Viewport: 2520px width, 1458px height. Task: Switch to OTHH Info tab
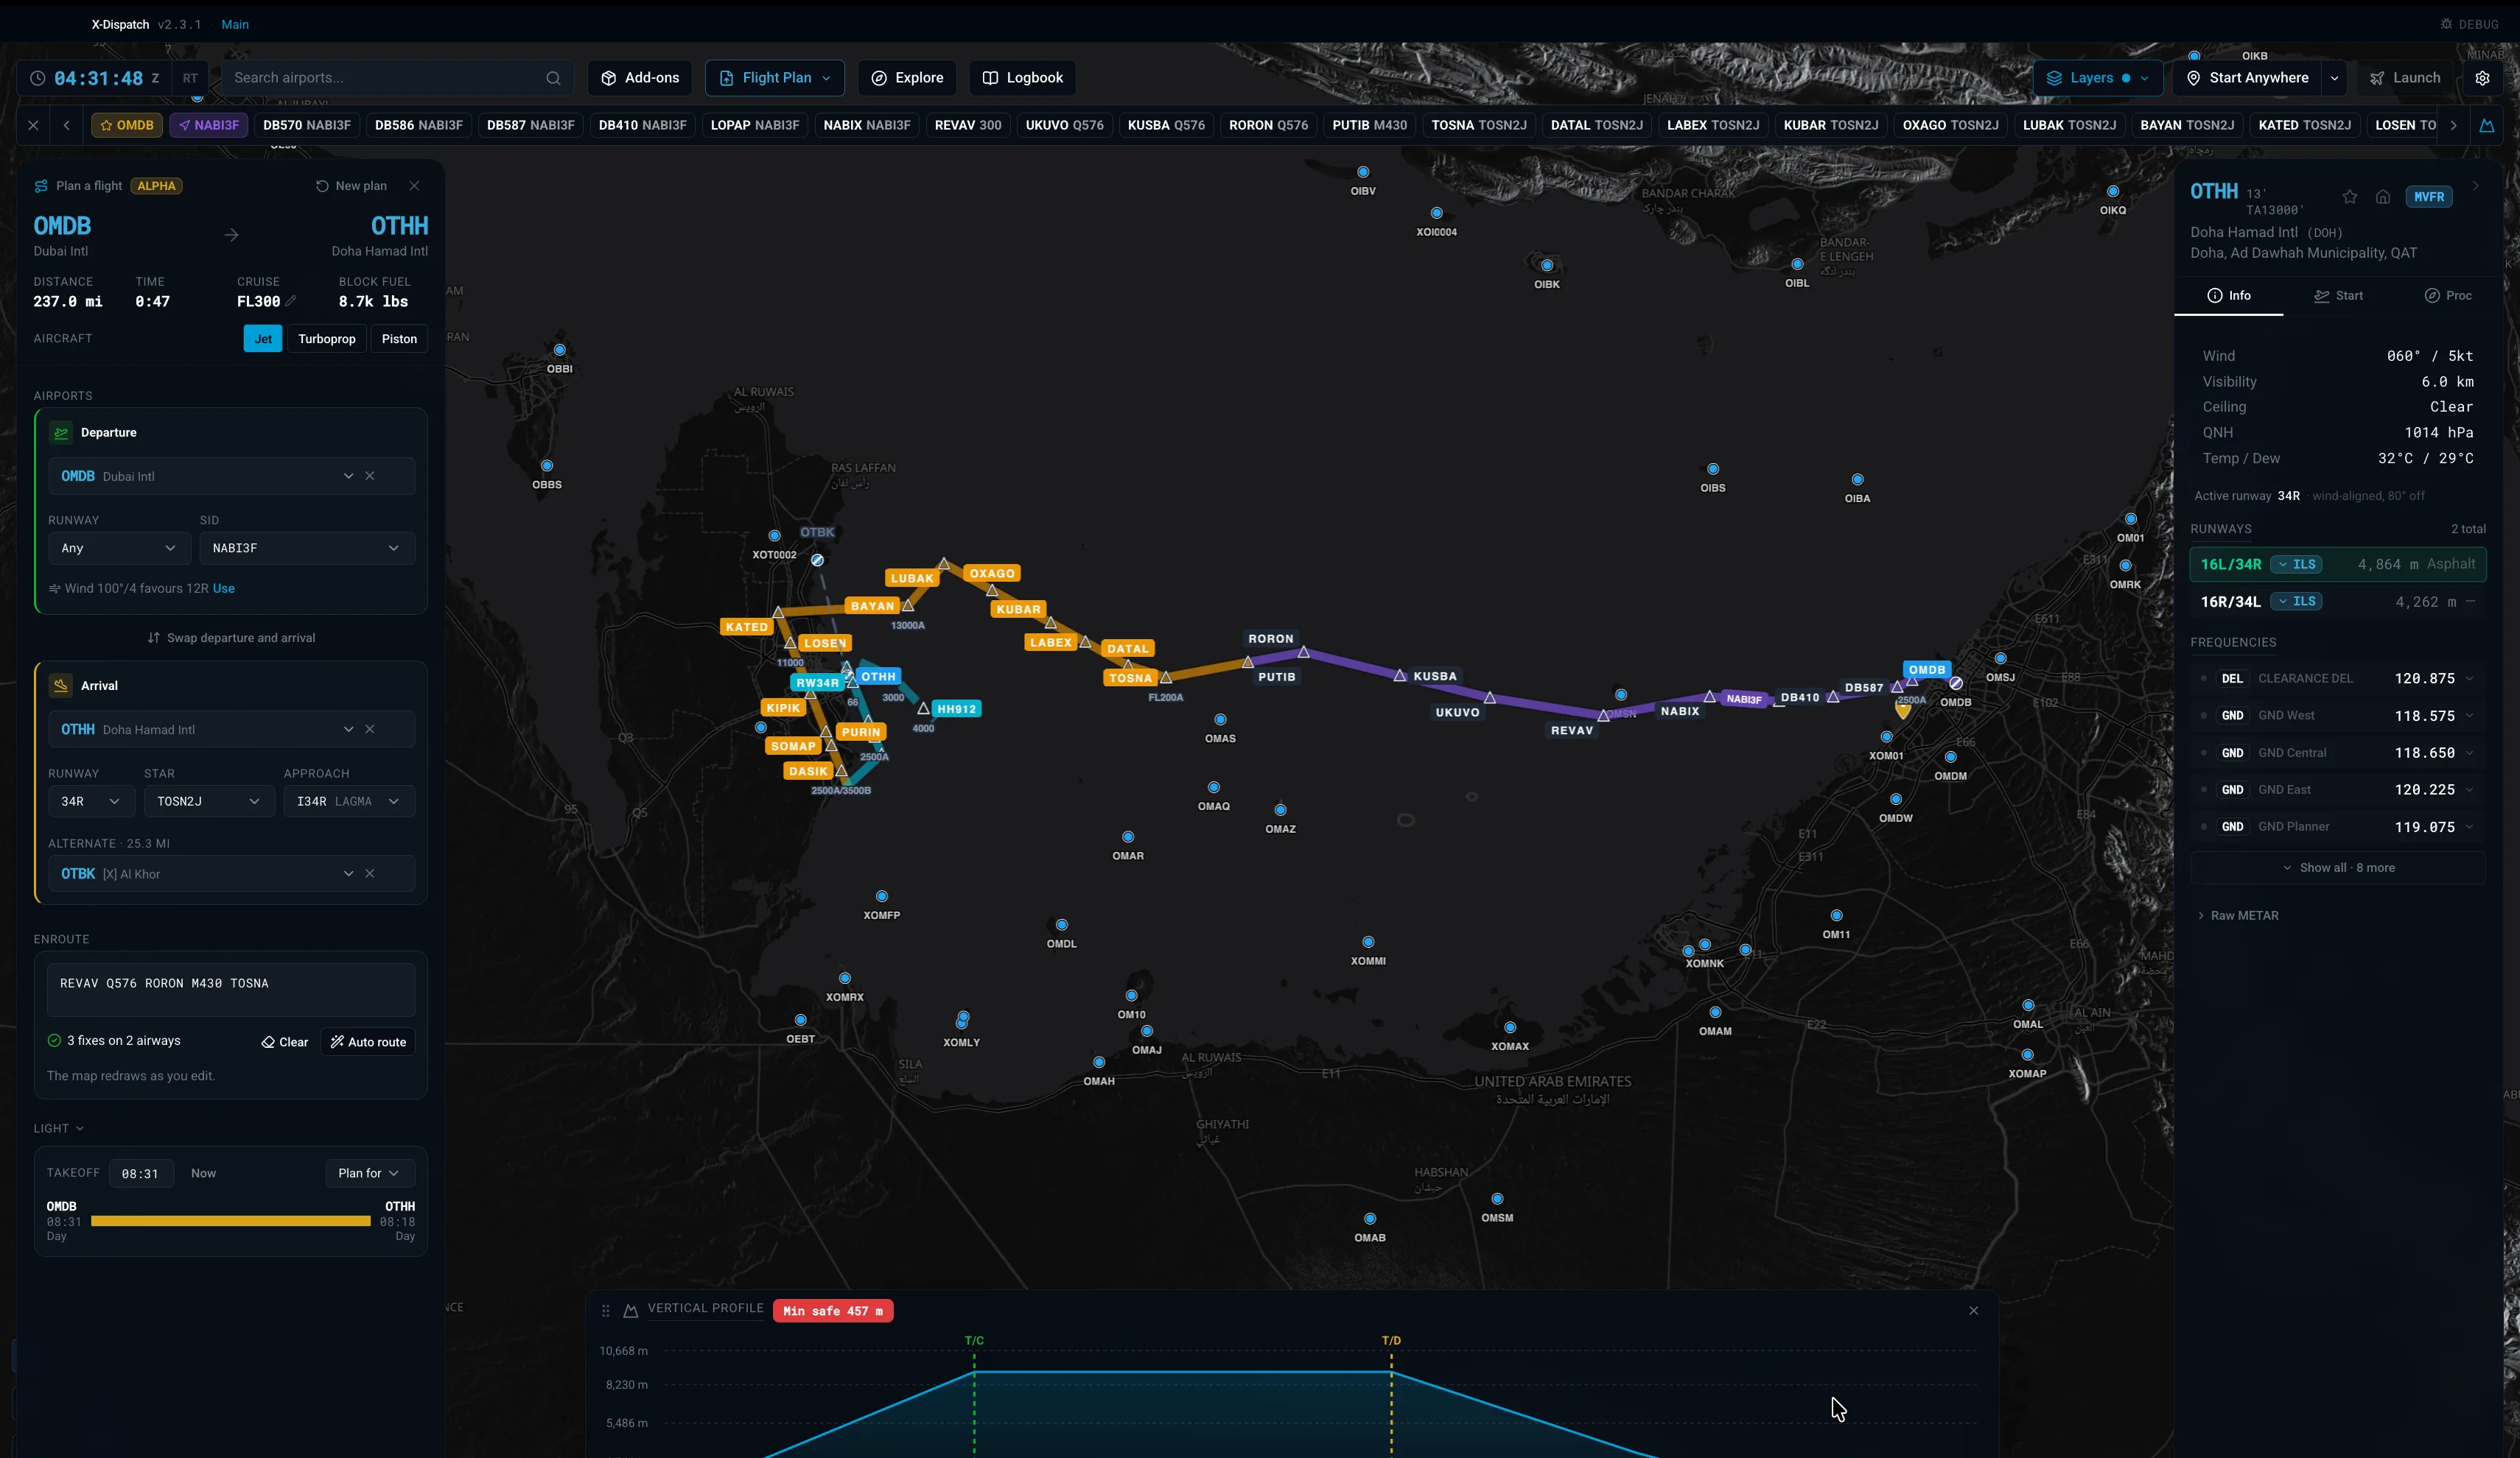coord(2229,296)
